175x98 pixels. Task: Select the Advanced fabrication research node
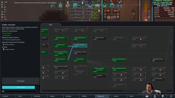[x=119, y=60]
